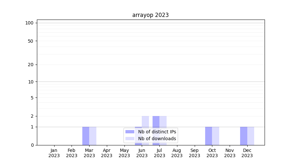Click the 'Nb of downloads' legend color swatch

pyautogui.click(x=130, y=139)
